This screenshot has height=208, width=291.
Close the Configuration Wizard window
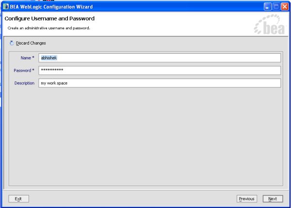click(x=285, y=7)
